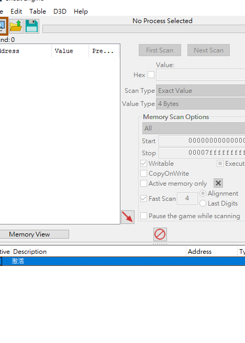Save table using the floppy disk icon
This screenshot has height=343, width=245.
coord(32,26)
